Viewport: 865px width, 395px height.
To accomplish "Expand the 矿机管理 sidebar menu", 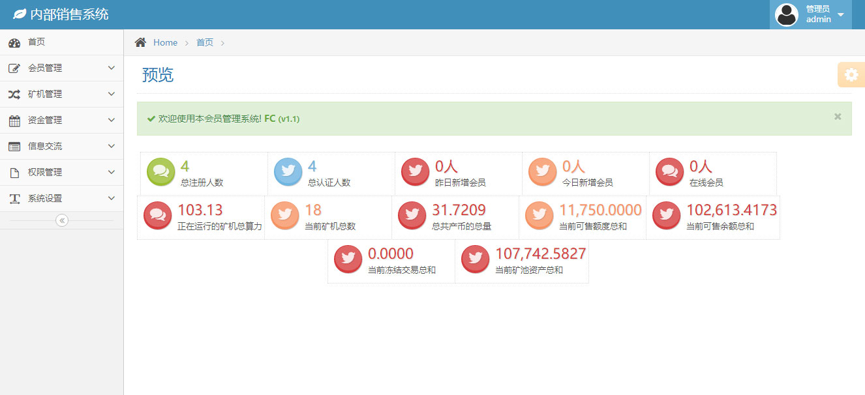I will 61,94.
